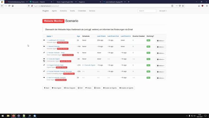Open the Actions dropdown for Steemit Website
This screenshot has height=118, width=209.
[x=161, y=47]
